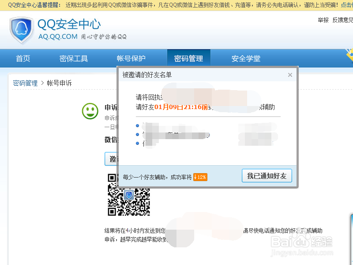Click the orange 12% success rate badge
Screen dimensions: 353x265
(200, 177)
